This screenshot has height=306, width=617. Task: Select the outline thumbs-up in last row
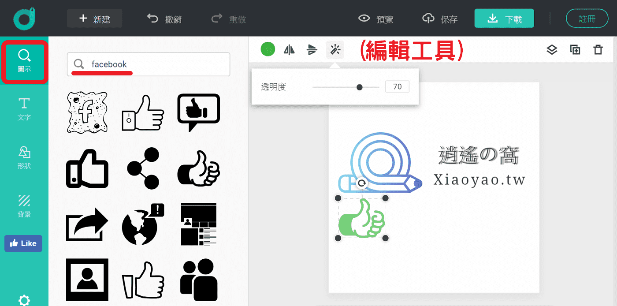point(143,280)
